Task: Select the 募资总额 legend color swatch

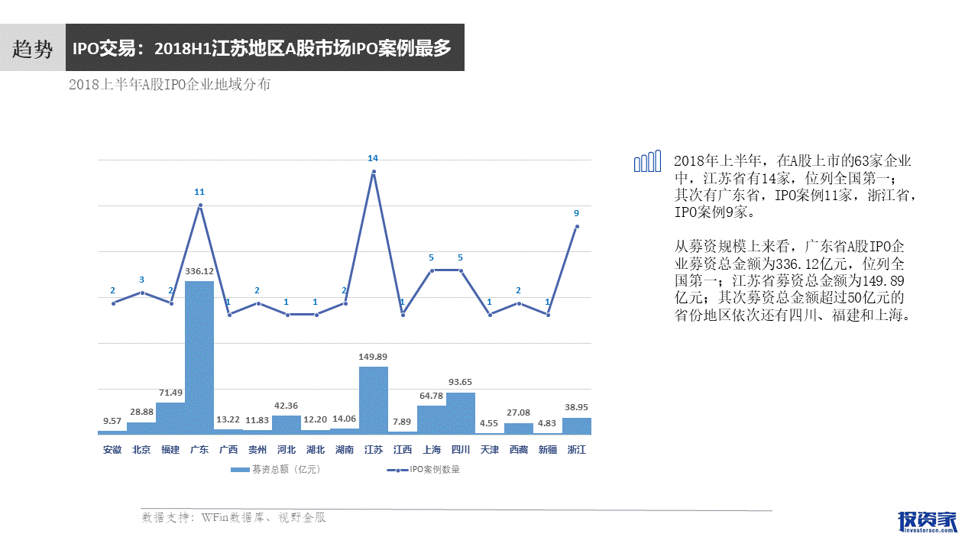Action: (x=240, y=470)
